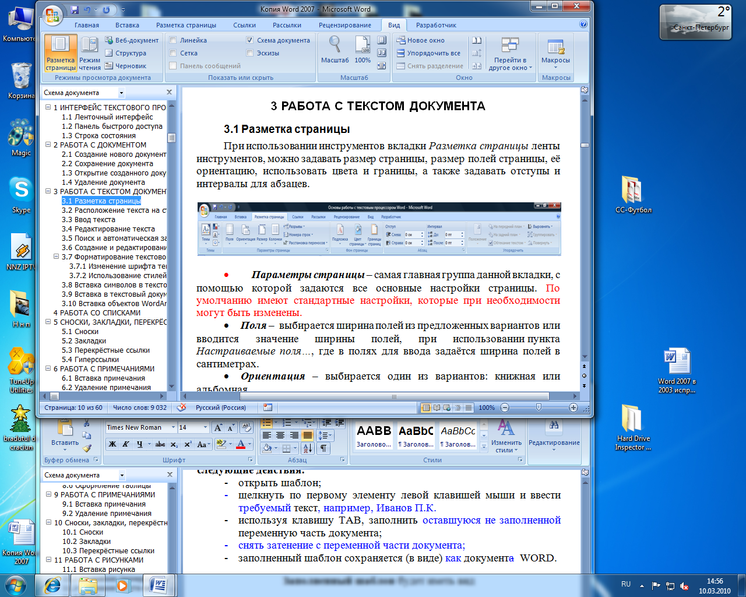This screenshot has height=597, width=746.
Task: Click Вставить paste button in back window
Action: click(x=65, y=436)
